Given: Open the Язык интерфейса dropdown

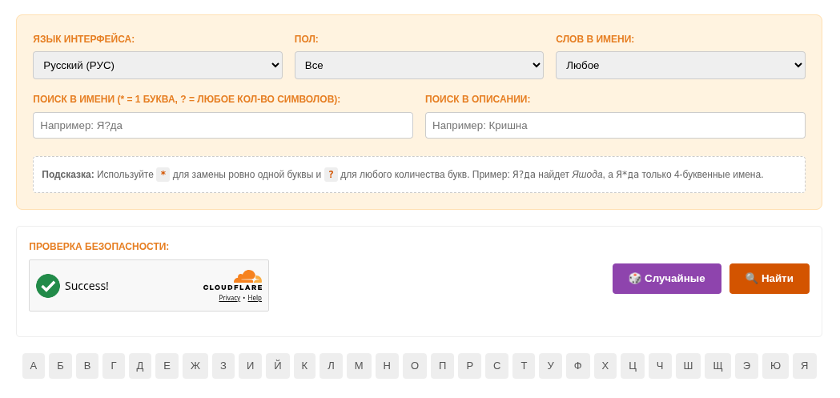Looking at the screenshot, I should coord(158,66).
